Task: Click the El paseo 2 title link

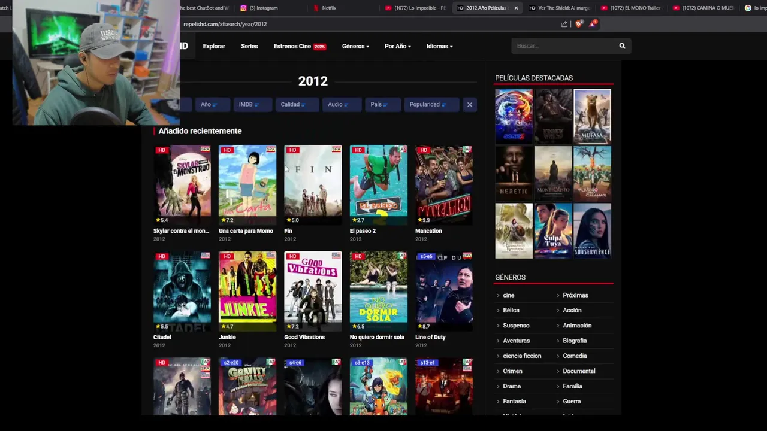Action: click(x=363, y=231)
